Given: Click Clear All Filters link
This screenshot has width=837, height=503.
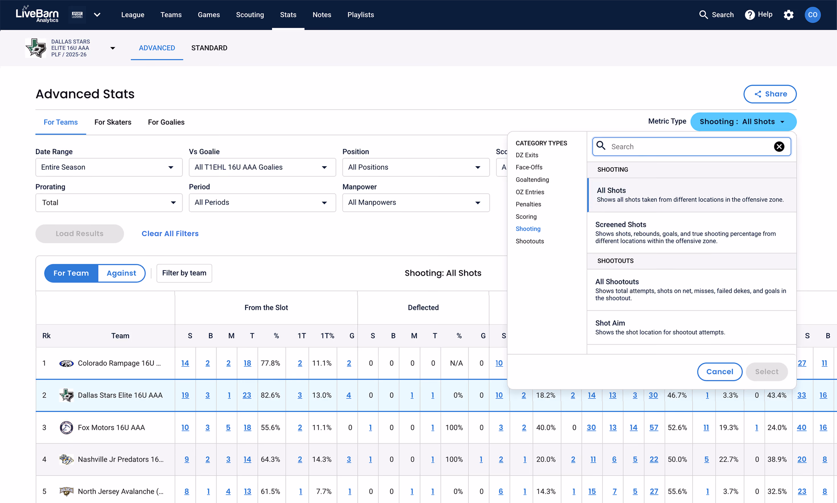Looking at the screenshot, I should pos(170,233).
